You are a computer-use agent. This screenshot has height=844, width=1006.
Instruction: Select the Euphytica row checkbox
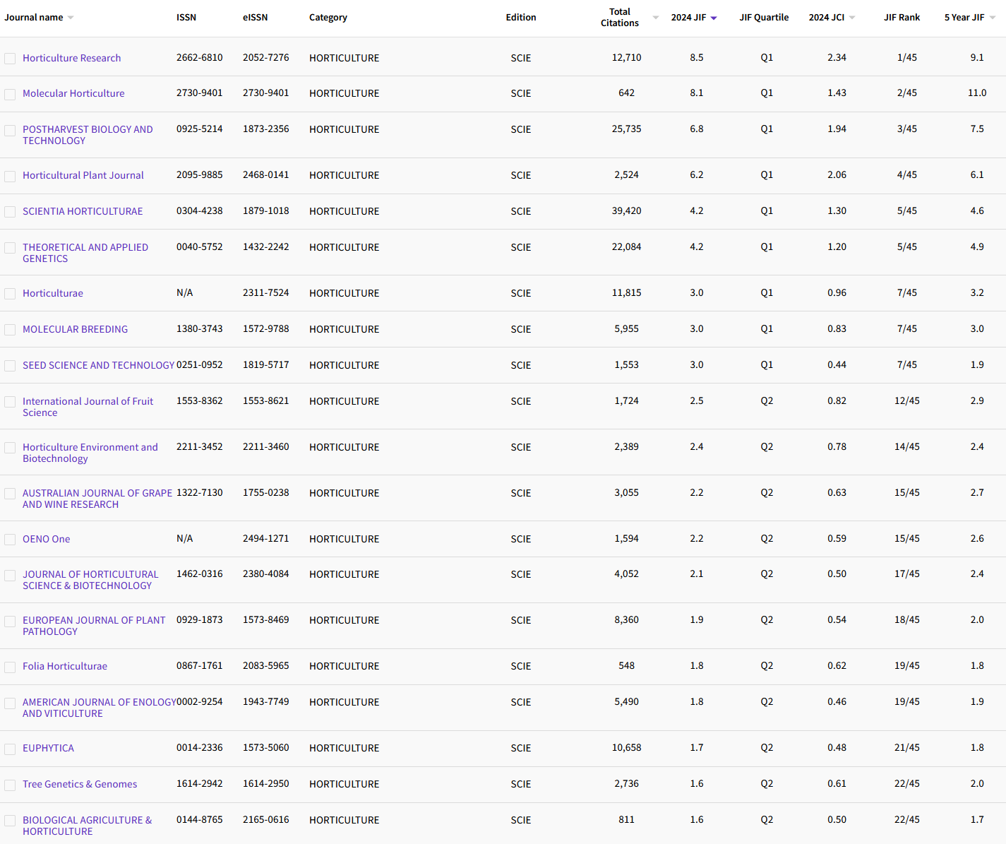[10, 749]
